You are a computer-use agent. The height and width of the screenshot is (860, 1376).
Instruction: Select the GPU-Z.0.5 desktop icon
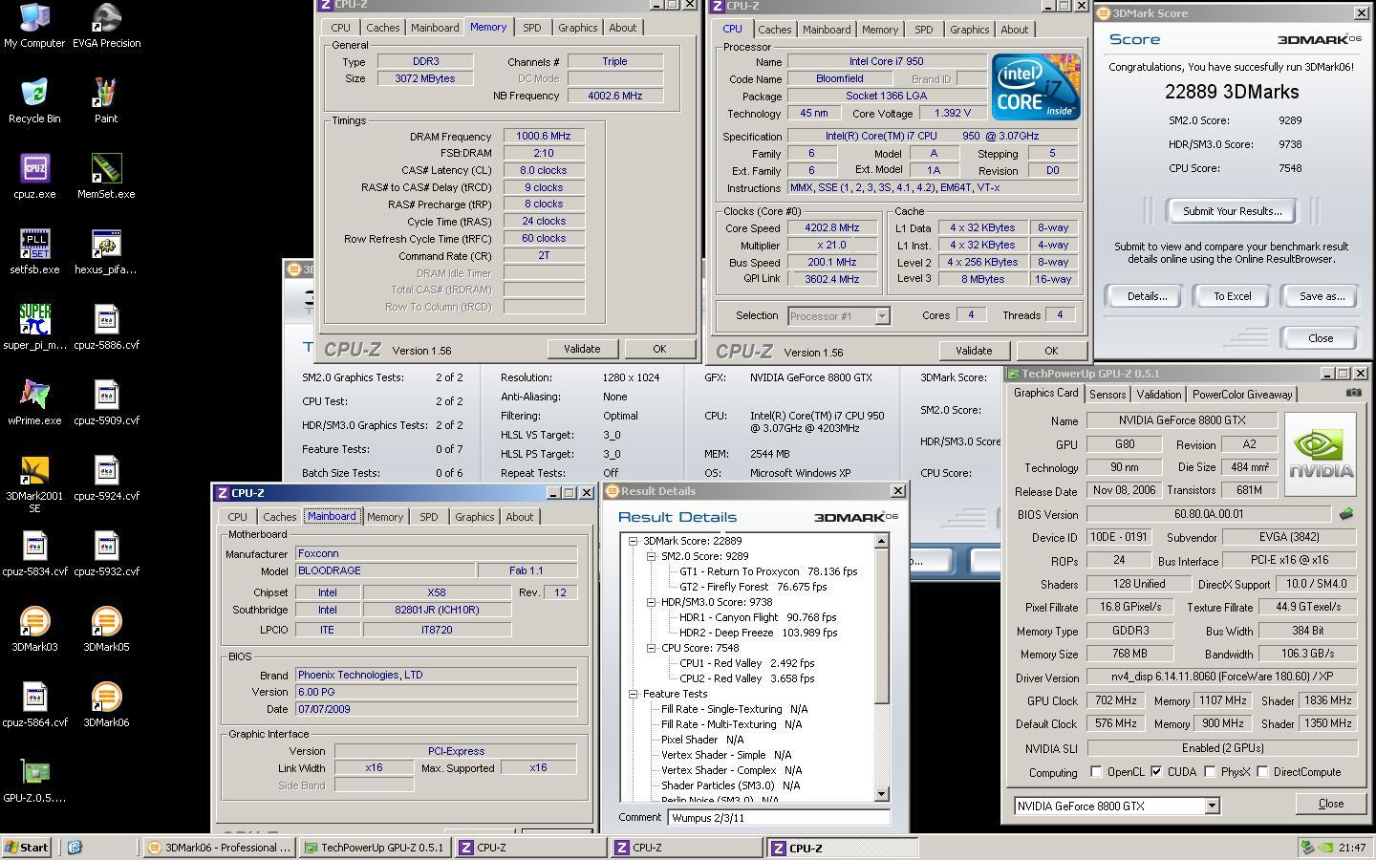pos(34,781)
